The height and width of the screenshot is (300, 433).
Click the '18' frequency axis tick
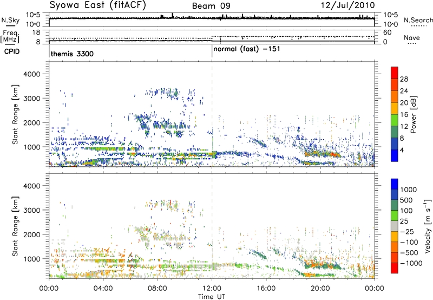pyautogui.click(x=36, y=32)
